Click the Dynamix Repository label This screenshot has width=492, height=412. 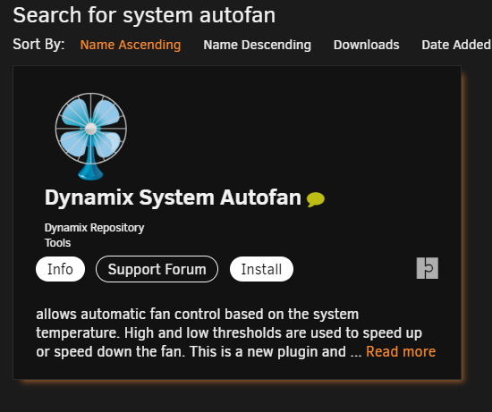(x=95, y=228)
